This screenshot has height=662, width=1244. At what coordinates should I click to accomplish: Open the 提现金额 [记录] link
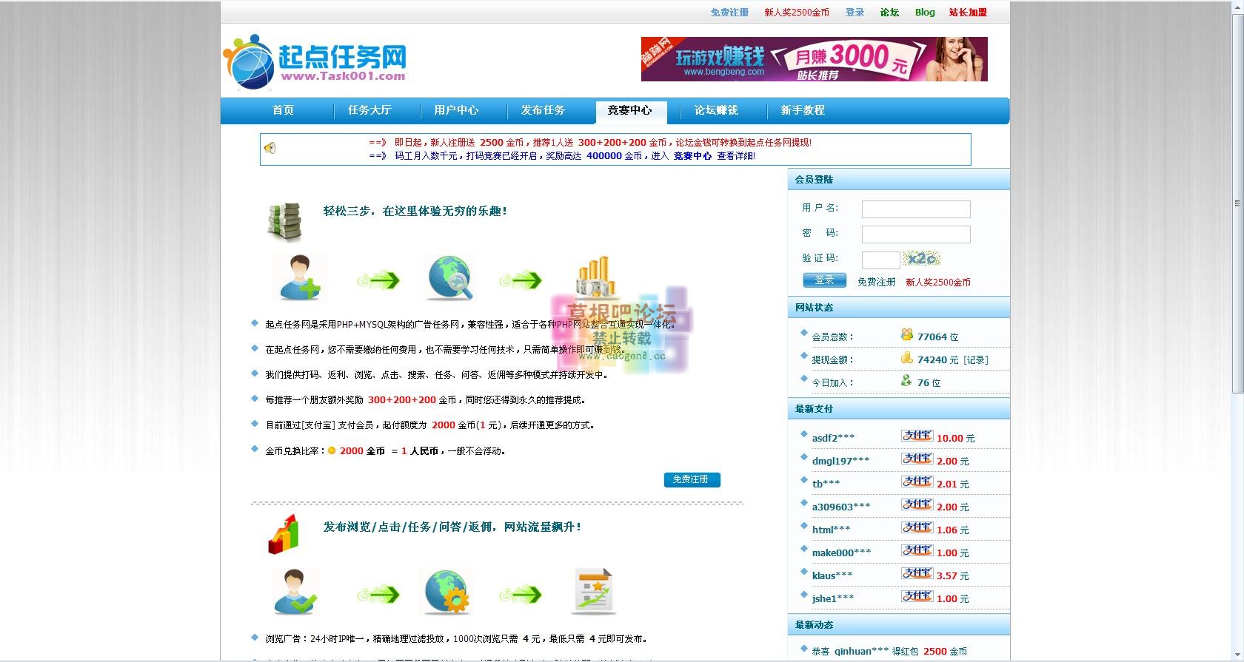click(x=975, y=360)
